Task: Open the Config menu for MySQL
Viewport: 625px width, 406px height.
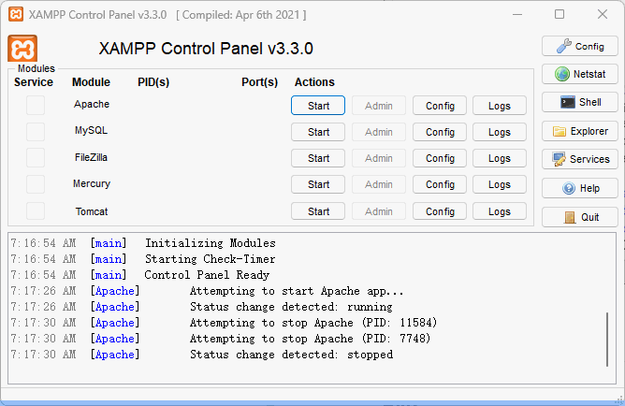Action: (440, 132)
